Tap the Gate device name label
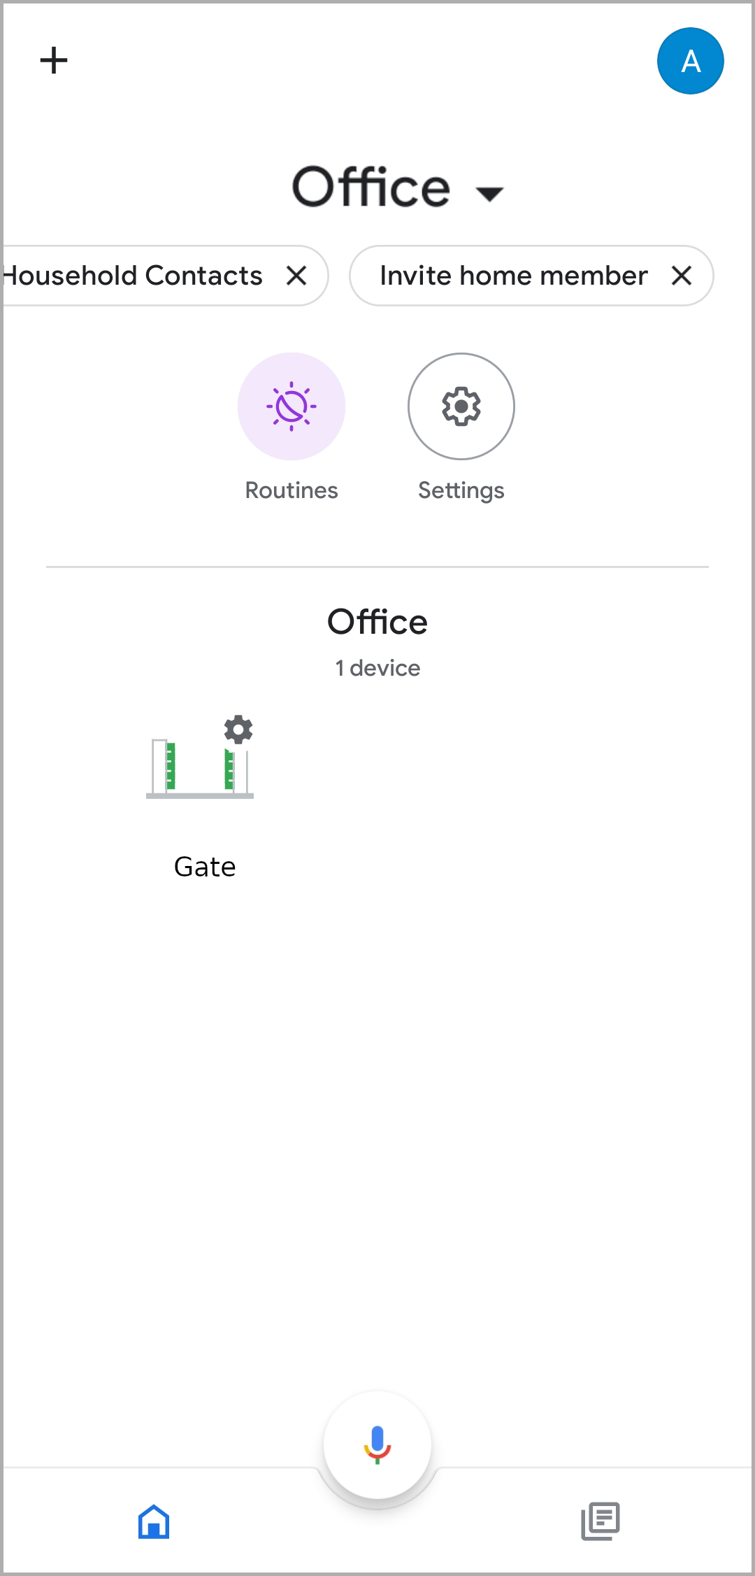The width and height of the screenshot is (755, 1576). [205, 867]
